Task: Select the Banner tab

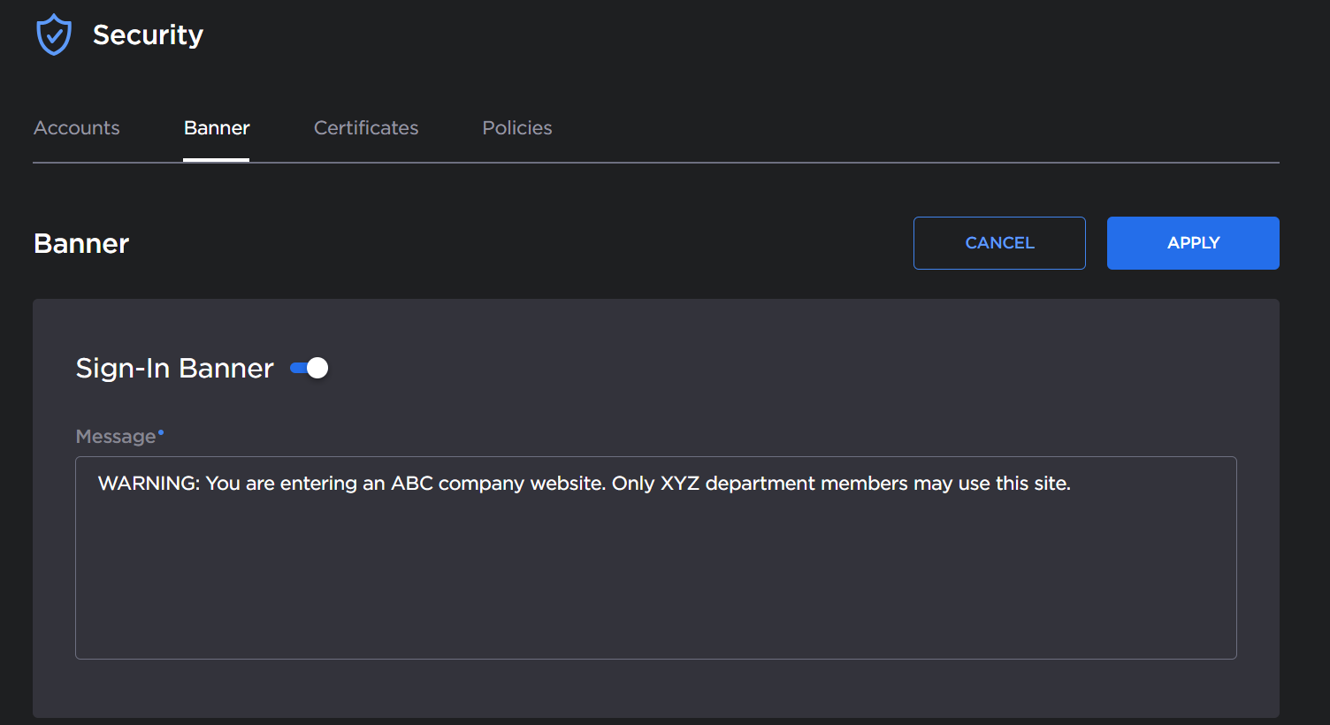Action: click(x=217, y=128)
